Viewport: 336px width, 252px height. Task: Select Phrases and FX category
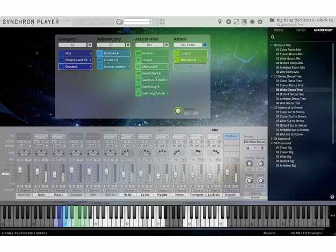(x=75, y=60)
